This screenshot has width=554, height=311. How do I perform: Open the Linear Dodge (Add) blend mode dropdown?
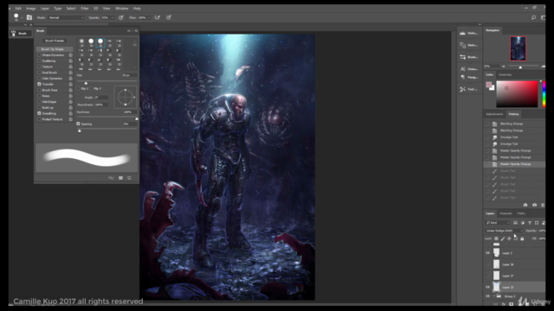pyautogui.click(x=504, y=231)
